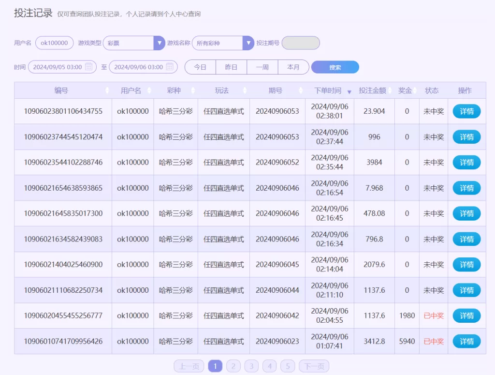This screenshot has width=495, height=375.
Task: Select bet amount cell 3984
Action: point(374,163)
